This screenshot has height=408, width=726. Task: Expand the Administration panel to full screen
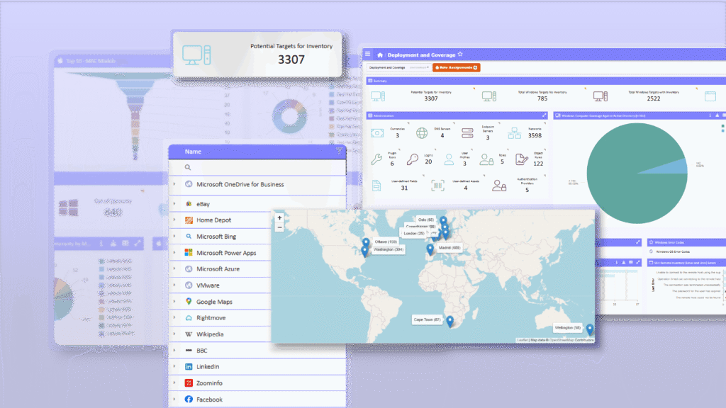click(544, 115)
